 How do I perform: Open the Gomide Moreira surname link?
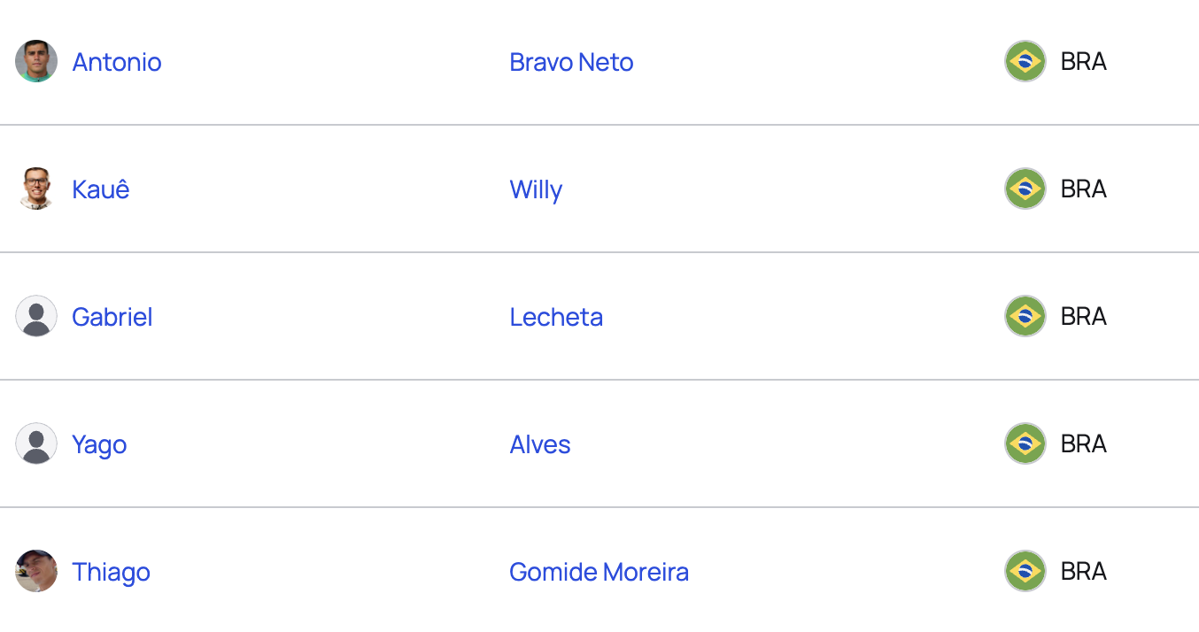coord(599,572)
